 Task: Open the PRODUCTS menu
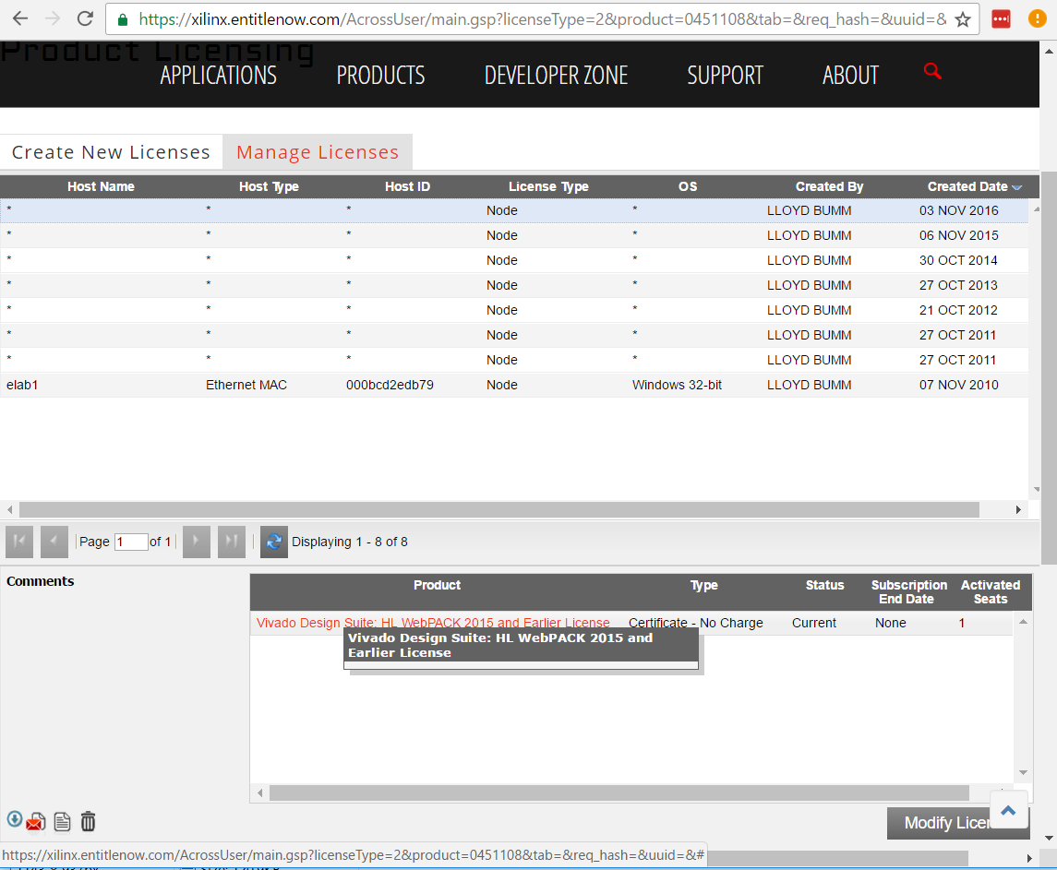click(x=381, y=75)
